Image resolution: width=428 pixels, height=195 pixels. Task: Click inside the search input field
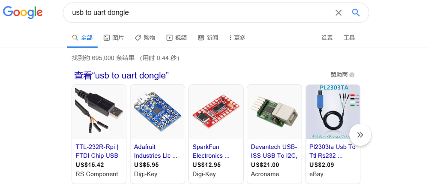point(197,13)
